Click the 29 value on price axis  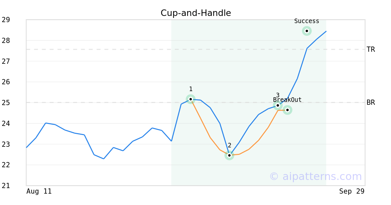tap(6, 20)
